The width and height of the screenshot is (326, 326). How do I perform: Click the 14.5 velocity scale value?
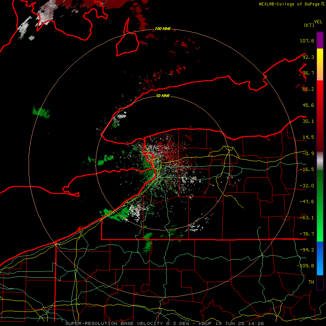[x=308, y=137]
